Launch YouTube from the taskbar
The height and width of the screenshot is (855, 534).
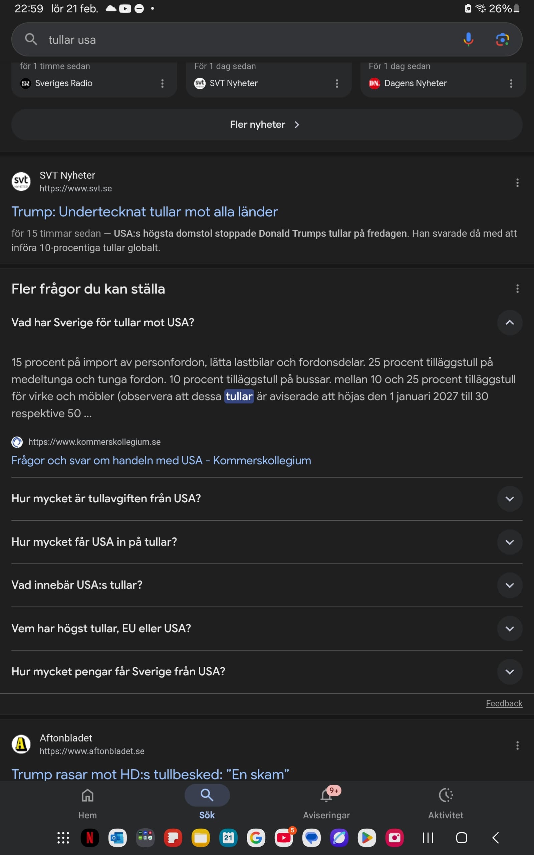284,838
